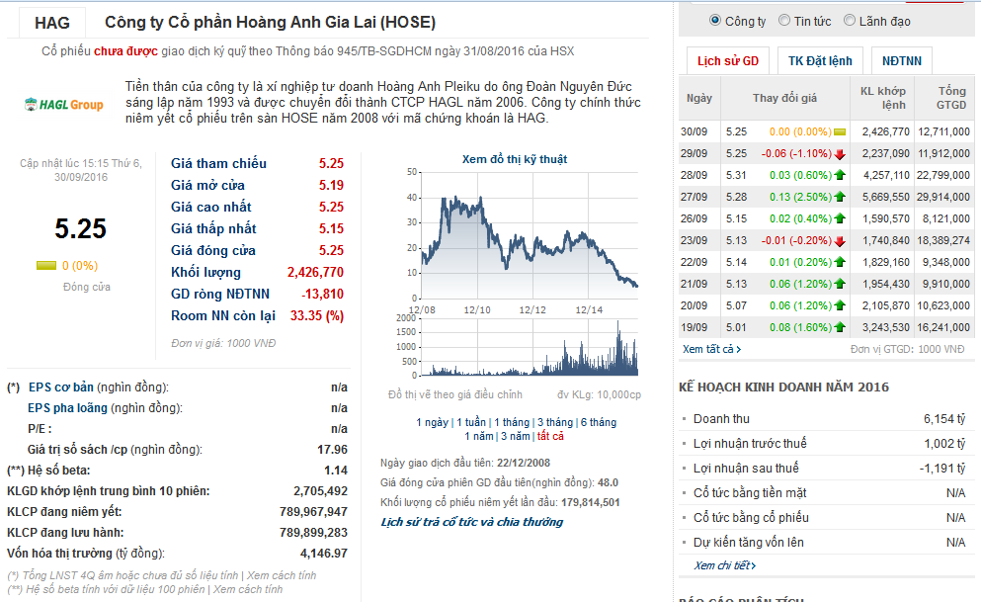Set the chart range to 1 tuần
Image resolution: width=981 pixels, height=602 pixels.
[x=471, y=422]
